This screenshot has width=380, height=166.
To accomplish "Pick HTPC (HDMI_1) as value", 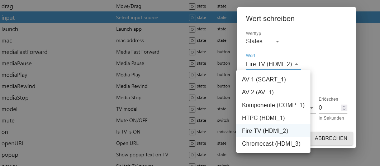I will 263,118.
